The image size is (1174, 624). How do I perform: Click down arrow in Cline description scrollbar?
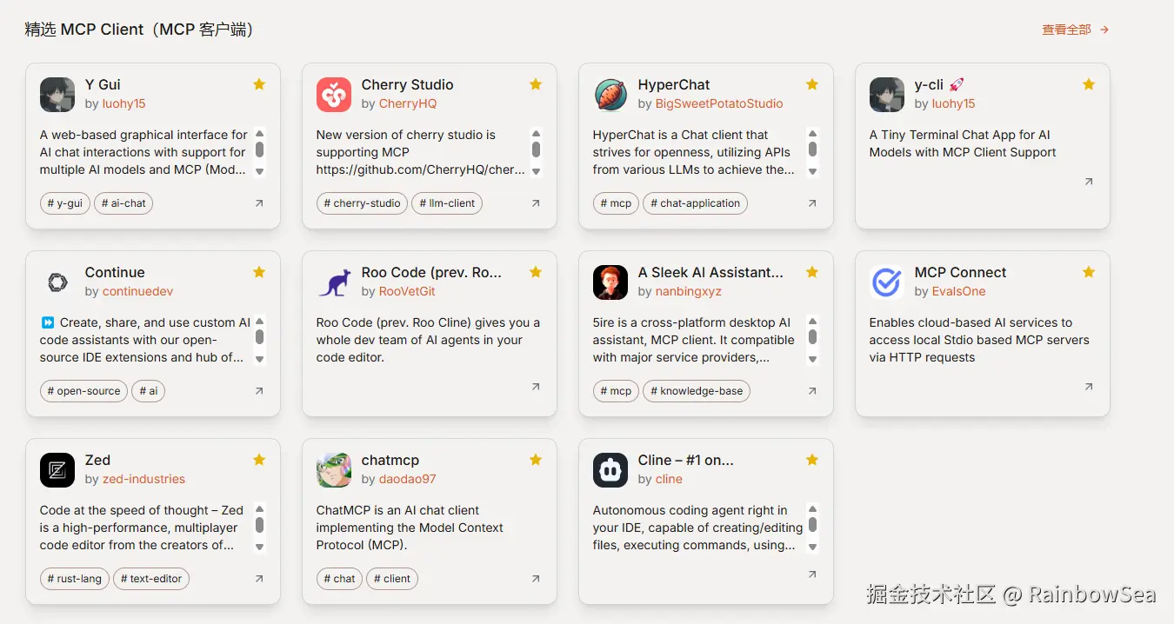pyautogui.click(x=812, y=547)
